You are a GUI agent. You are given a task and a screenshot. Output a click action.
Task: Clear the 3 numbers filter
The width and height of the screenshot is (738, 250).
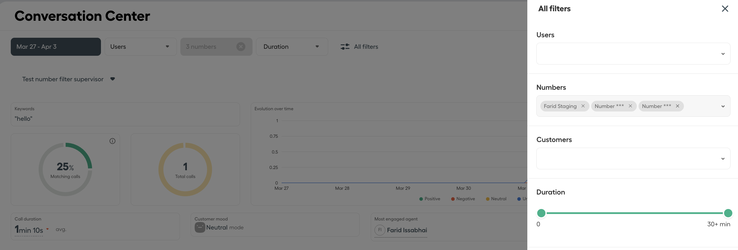(241, 46)
